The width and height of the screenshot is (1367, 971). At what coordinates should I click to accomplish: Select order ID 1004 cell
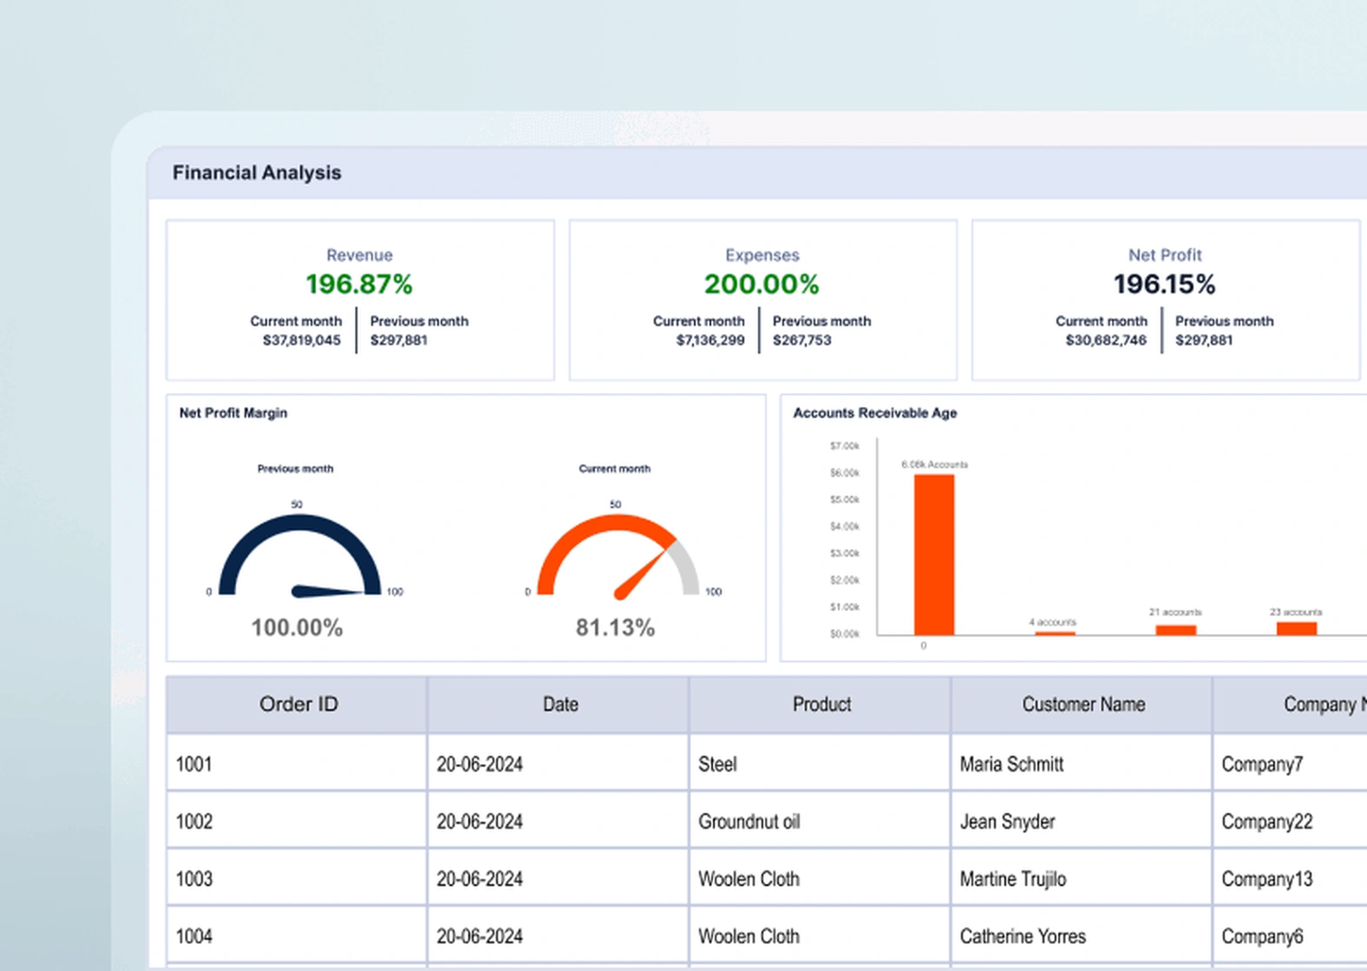[298, 935]
